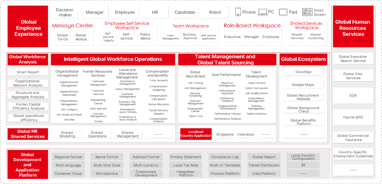Click the Business Approval tile
The image size is (382, 184).
189,36
